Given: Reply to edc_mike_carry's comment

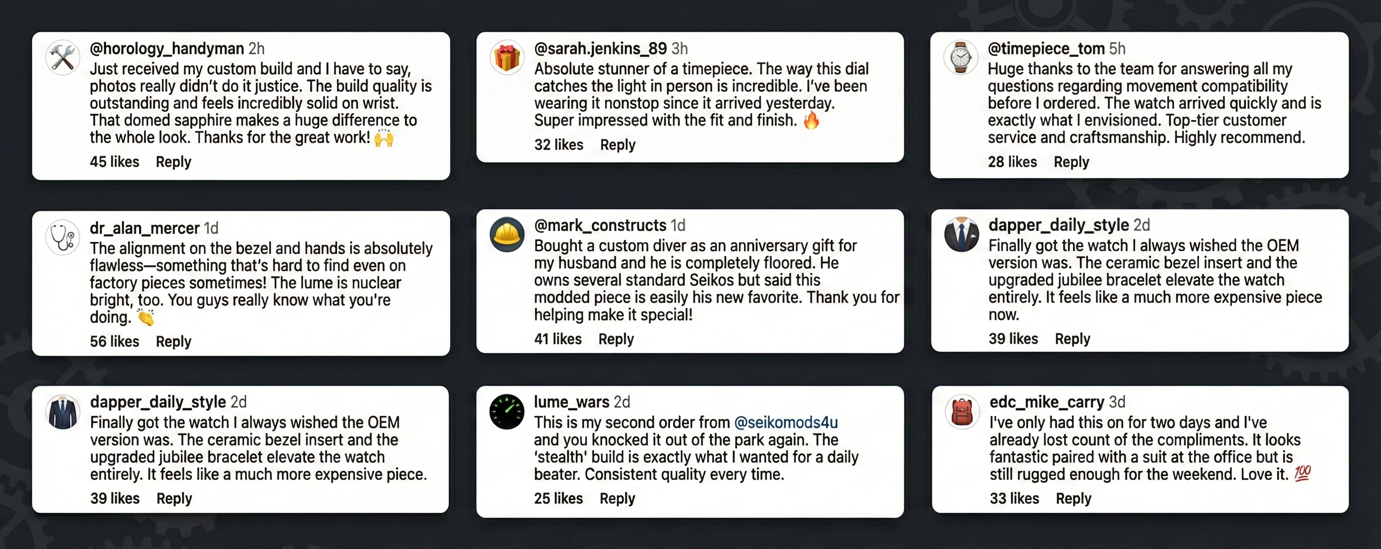Looking at the screenshot, I should (1074, 498).
